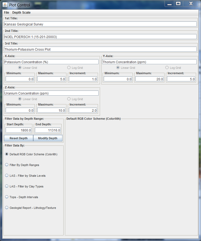The image size is (201, 241).
Task: Minimize the Plot Control window
Action: pos(169,4)
